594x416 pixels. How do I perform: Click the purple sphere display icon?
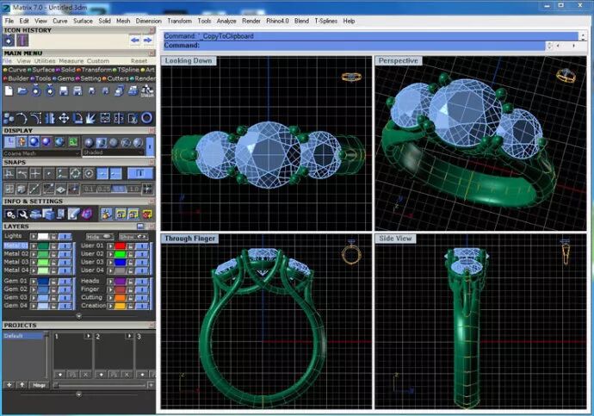tap(46, 142)
